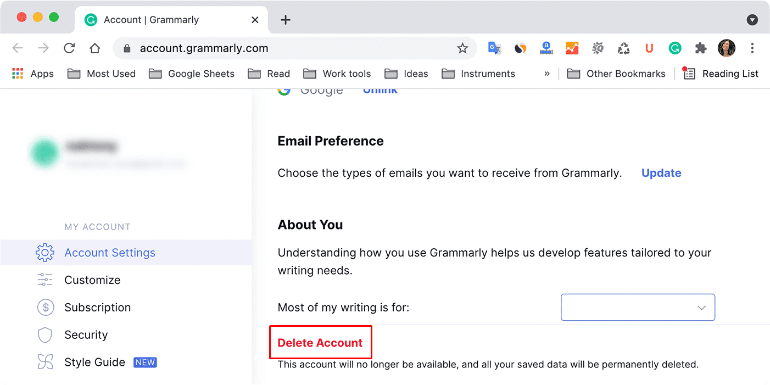Go back to the previous page
Screen dimensions: 770x385
click(18, 48)
